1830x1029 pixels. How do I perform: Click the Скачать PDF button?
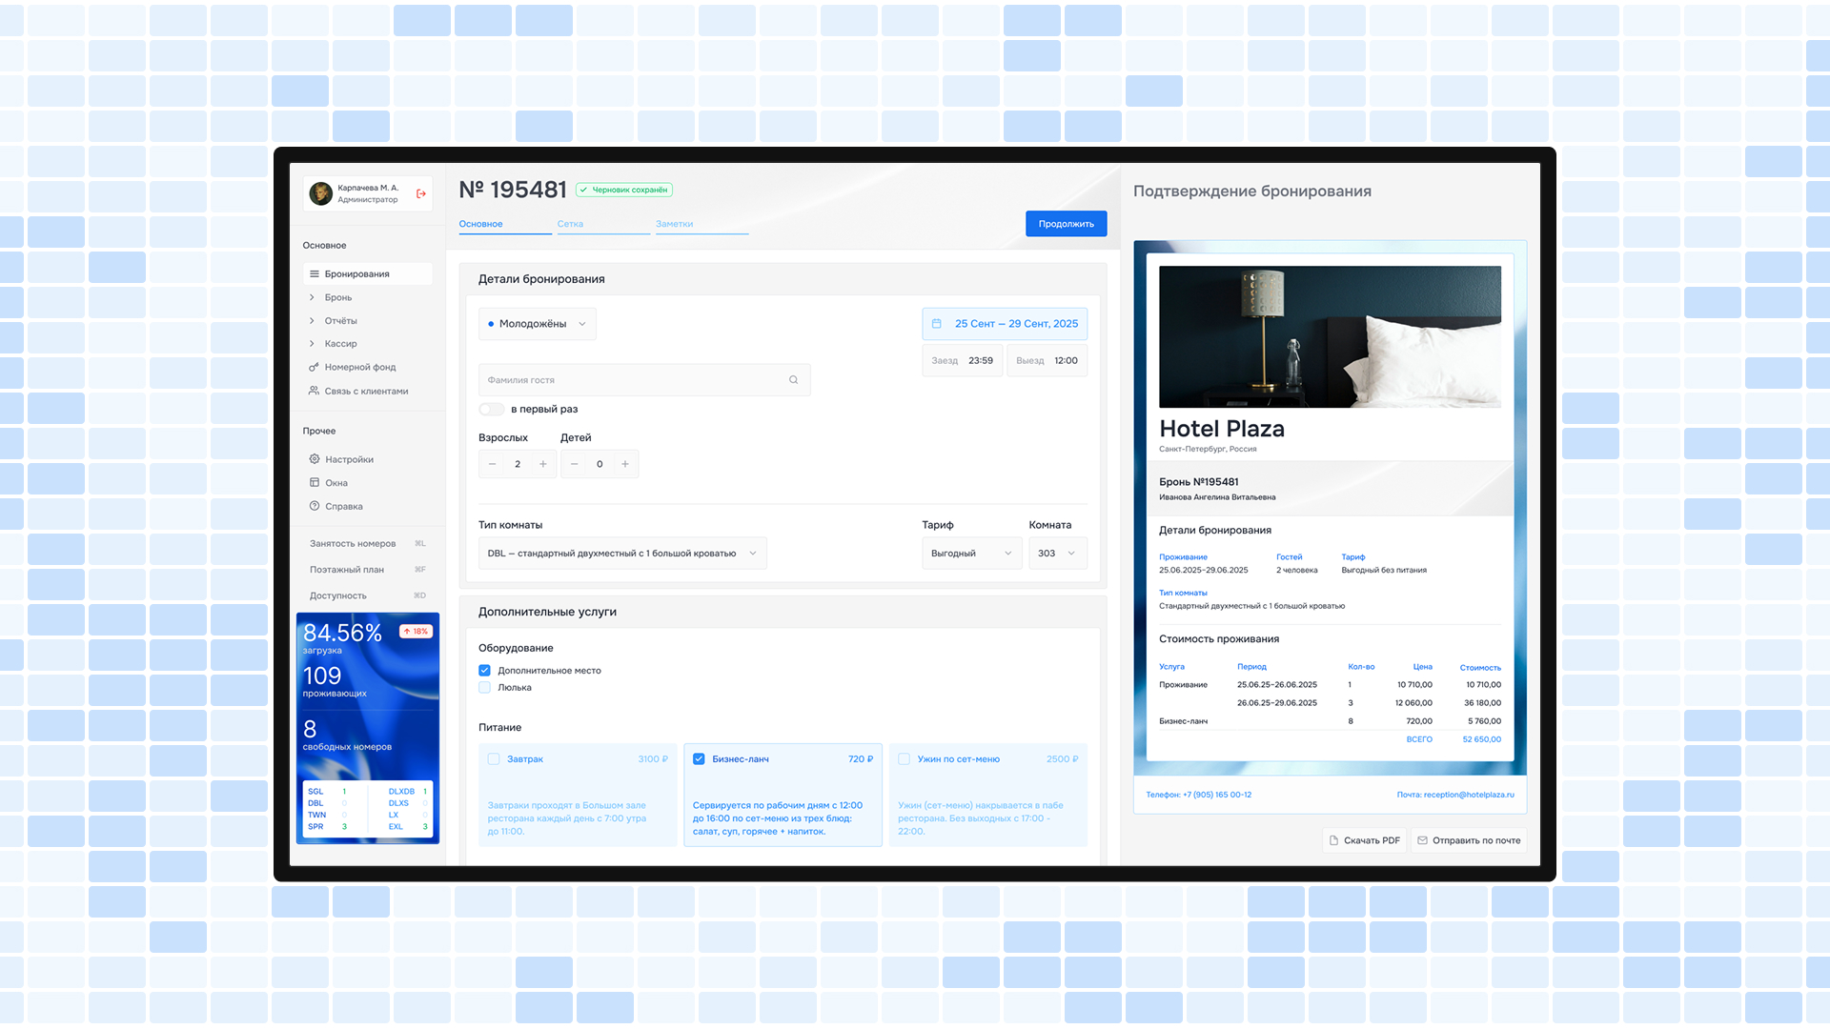point(1364,840)
